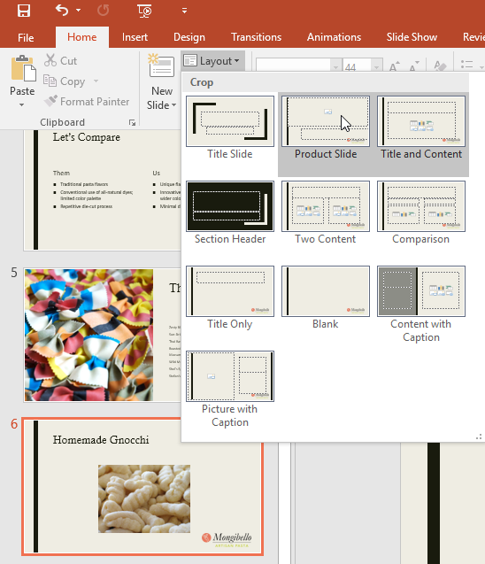Click the Redo icon
Image resolution: width=485 pixels, height=564 pixels.
[x=103, y=11]
